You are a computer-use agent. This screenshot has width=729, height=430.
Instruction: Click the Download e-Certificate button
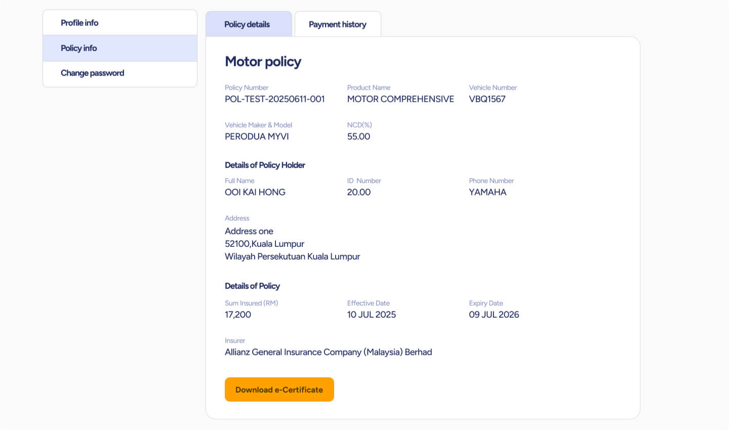tap(279, 390)
